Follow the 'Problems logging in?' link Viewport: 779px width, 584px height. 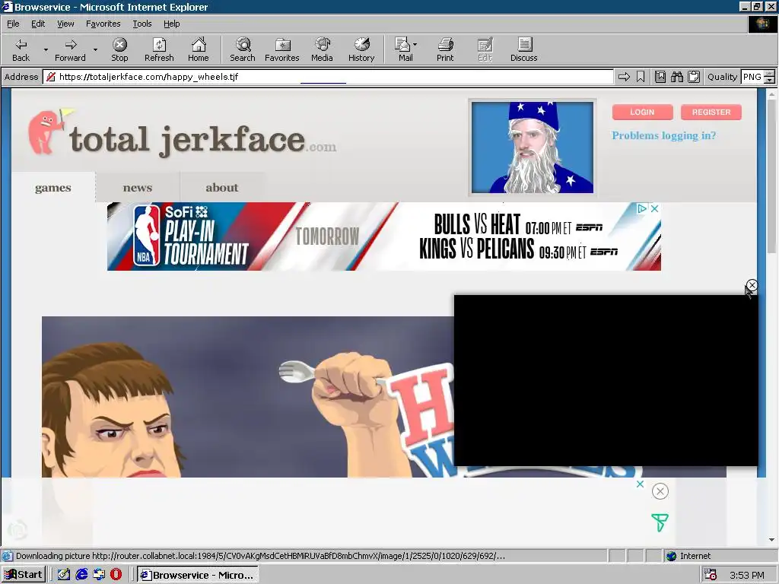pyautogui.click(x=663, y=135)
